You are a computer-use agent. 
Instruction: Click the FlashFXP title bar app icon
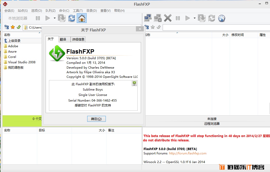click(x=5, y=4)
